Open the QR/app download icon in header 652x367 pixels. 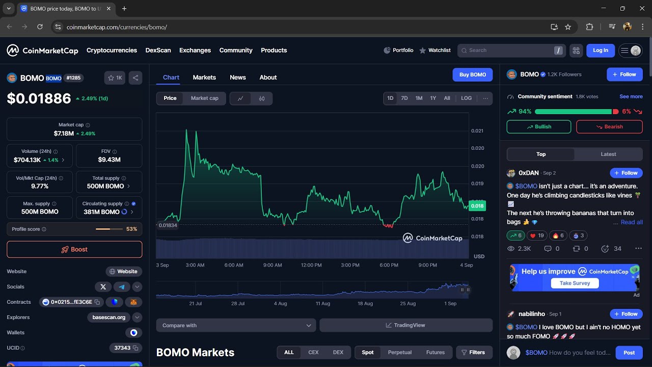576,50
